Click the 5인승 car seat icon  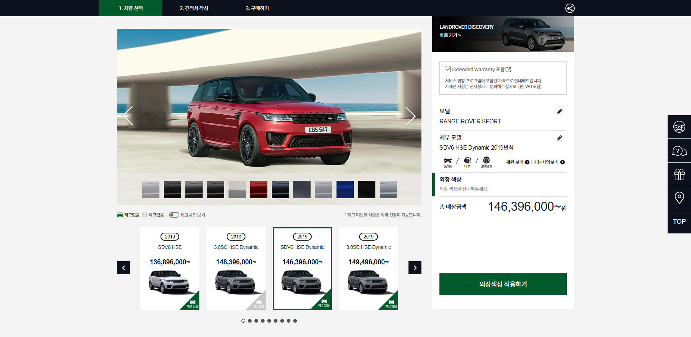448,162
